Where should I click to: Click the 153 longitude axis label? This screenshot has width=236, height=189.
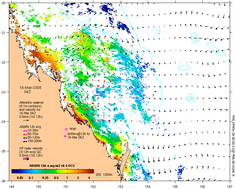[x=121, y=186]
